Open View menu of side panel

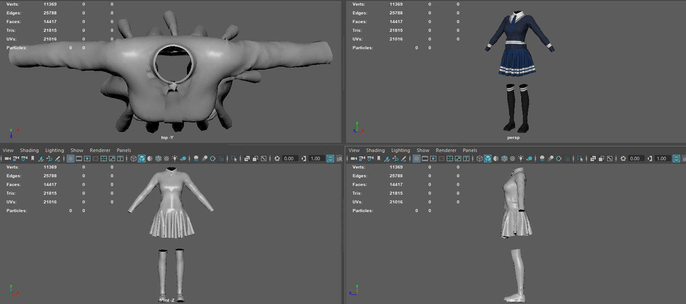click(354, 150)
